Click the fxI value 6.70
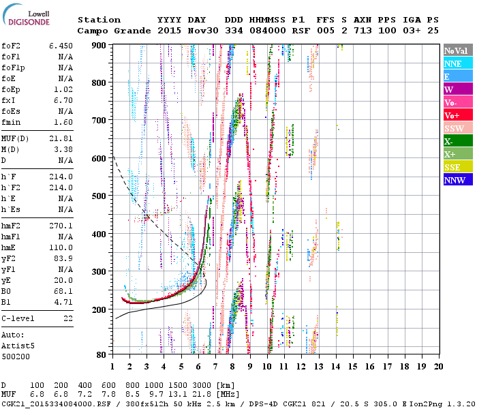477x409 pixels. [63, 100]
